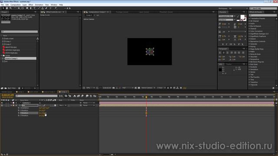Open the Effect menu
Viewport: 278px width, 156px height.
(31, 5)
